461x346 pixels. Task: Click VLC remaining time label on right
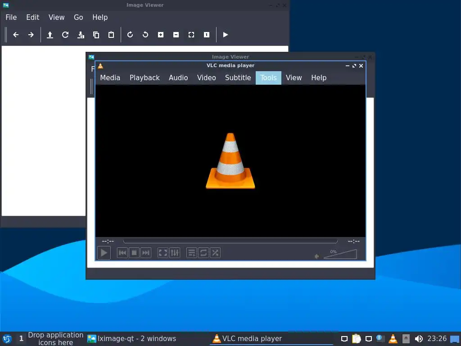(x=353, y=241)
